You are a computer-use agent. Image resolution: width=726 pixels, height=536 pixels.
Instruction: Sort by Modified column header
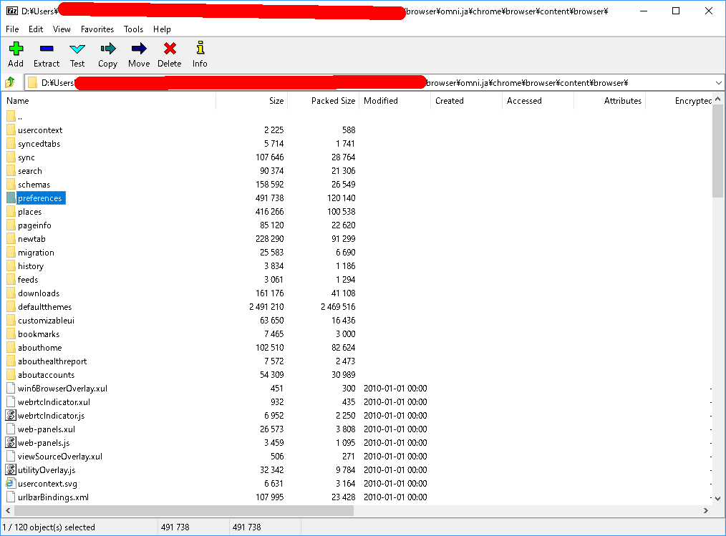[395, 100]
